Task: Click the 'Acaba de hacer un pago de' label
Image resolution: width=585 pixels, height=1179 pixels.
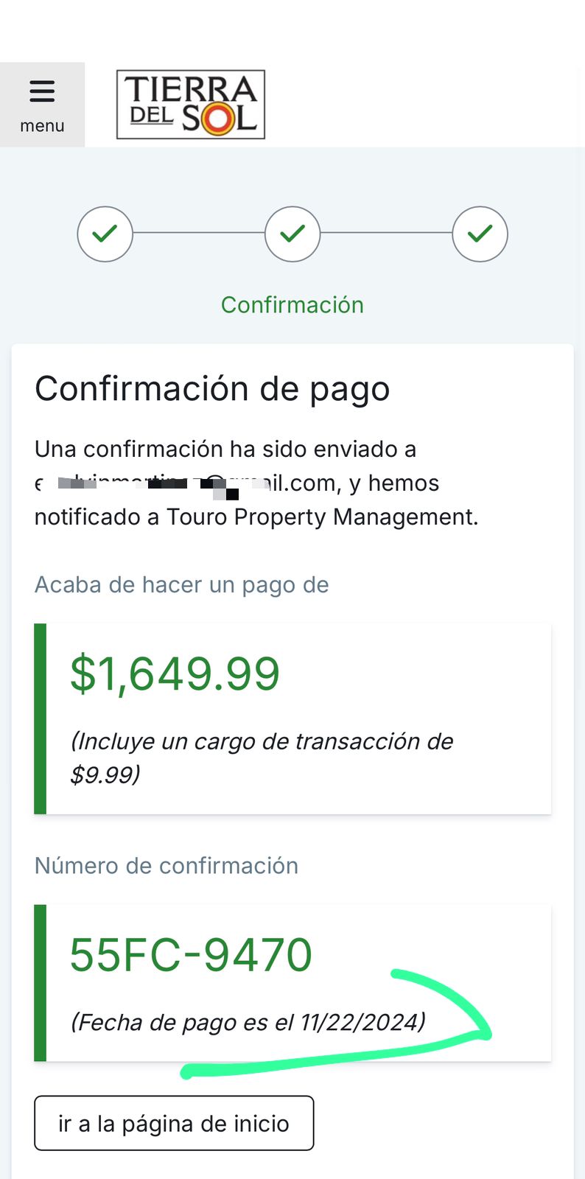Action: click(x=182, y=585)
